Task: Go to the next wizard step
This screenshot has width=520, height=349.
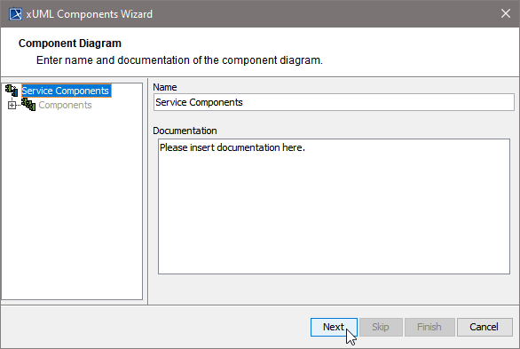Action: (334, 327)
